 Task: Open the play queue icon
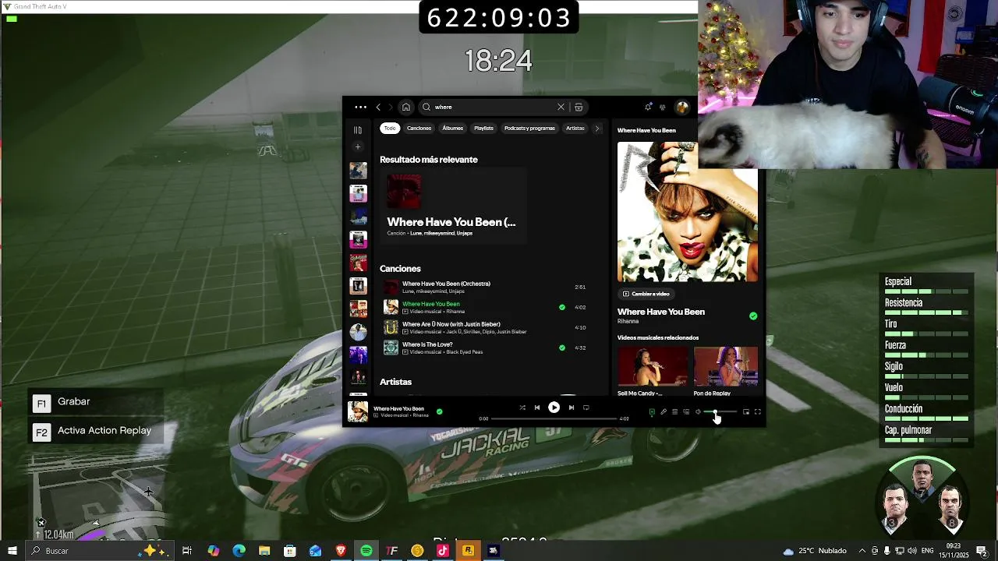675,411
